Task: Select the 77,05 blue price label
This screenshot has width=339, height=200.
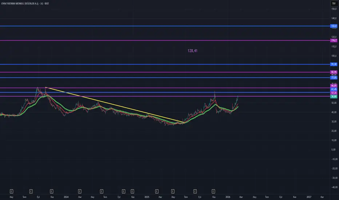Action: point(334,77)
